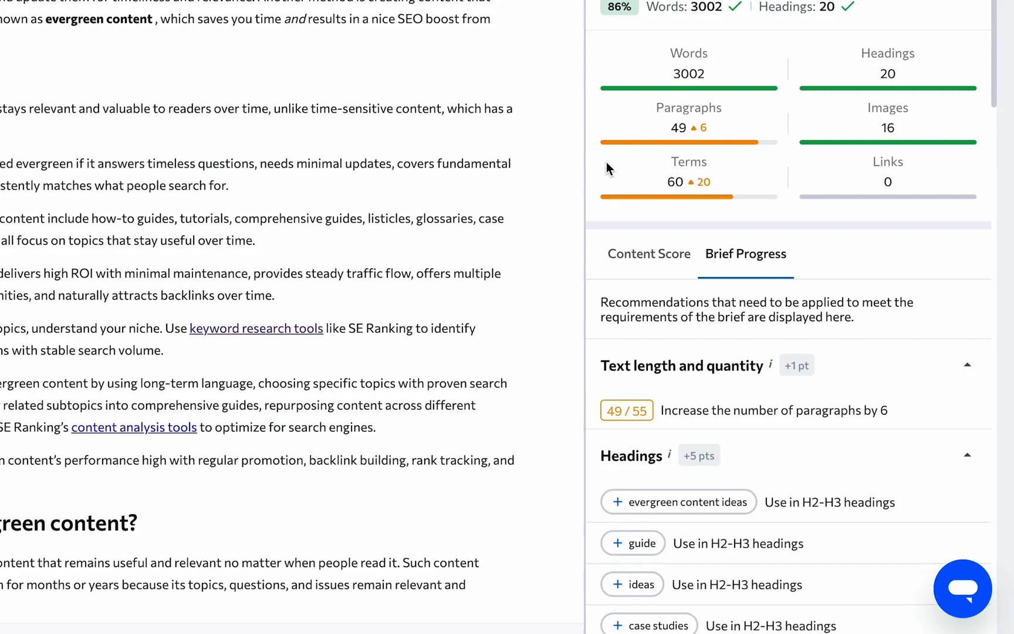Add the "ideas" keyword to headings
Image resolution: width=1014 pixels, height=634 pixels.
click(x=617, y=584)
